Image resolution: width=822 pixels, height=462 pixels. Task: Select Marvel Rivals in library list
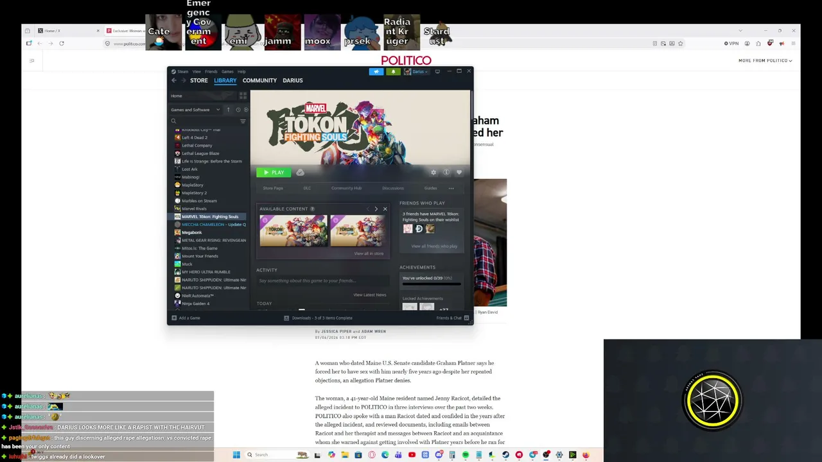[194, 209]
